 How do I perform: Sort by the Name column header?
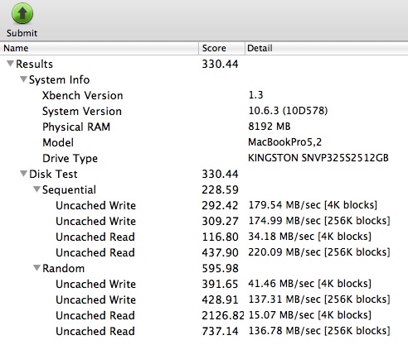click(x=100, y=48)
